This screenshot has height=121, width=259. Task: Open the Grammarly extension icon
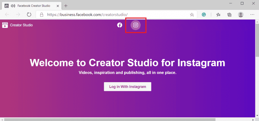click(204, 15)
